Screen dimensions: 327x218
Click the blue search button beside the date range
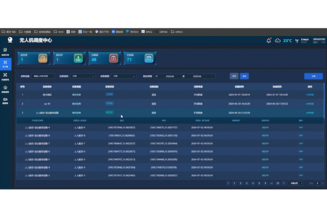click(233, 76)
